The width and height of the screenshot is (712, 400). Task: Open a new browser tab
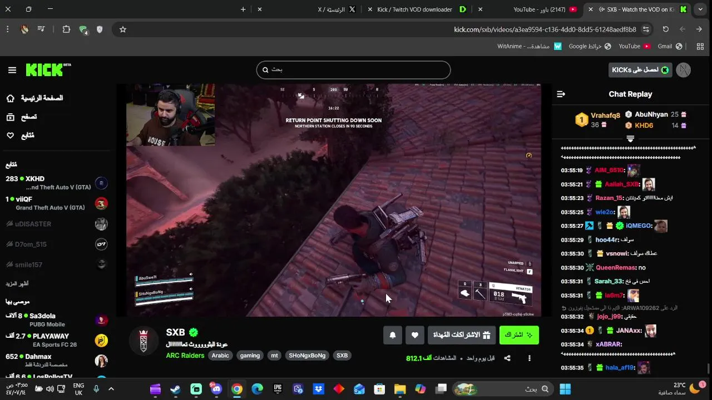[243, 9]
